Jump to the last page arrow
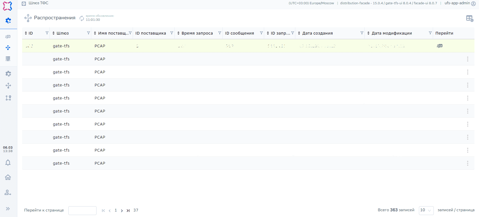This screenshot has width=479, height=217. (x=128, y=210)
